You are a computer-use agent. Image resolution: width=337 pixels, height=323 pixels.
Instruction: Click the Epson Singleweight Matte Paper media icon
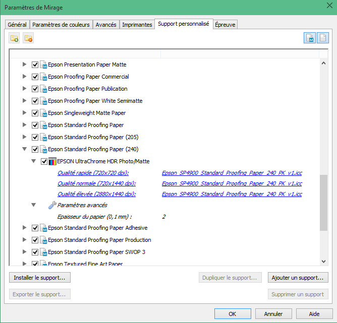point(43,113)
